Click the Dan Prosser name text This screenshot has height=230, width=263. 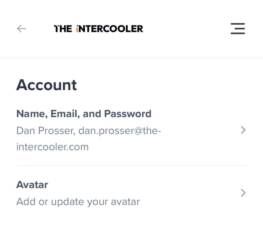45,131
